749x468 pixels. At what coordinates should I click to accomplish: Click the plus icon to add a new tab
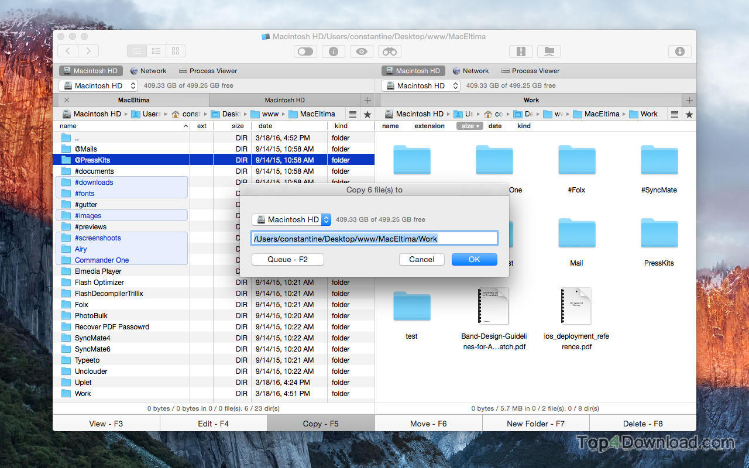coord(367,100)
